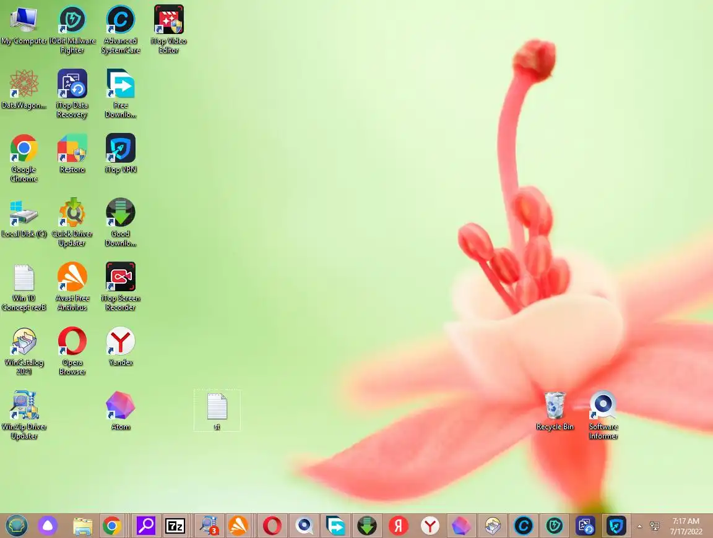Launch Free Download Manager taskbar icon
The height and width of the screenshot is (538, 713).
click(335, 526)
